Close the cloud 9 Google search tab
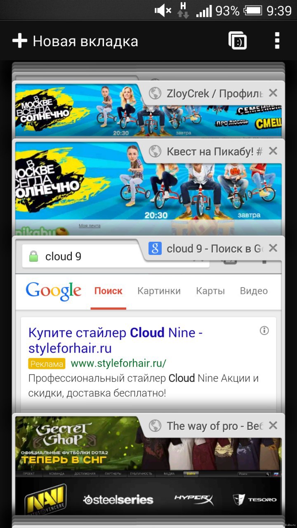This screenshot has width=297, height=528. 273,248
